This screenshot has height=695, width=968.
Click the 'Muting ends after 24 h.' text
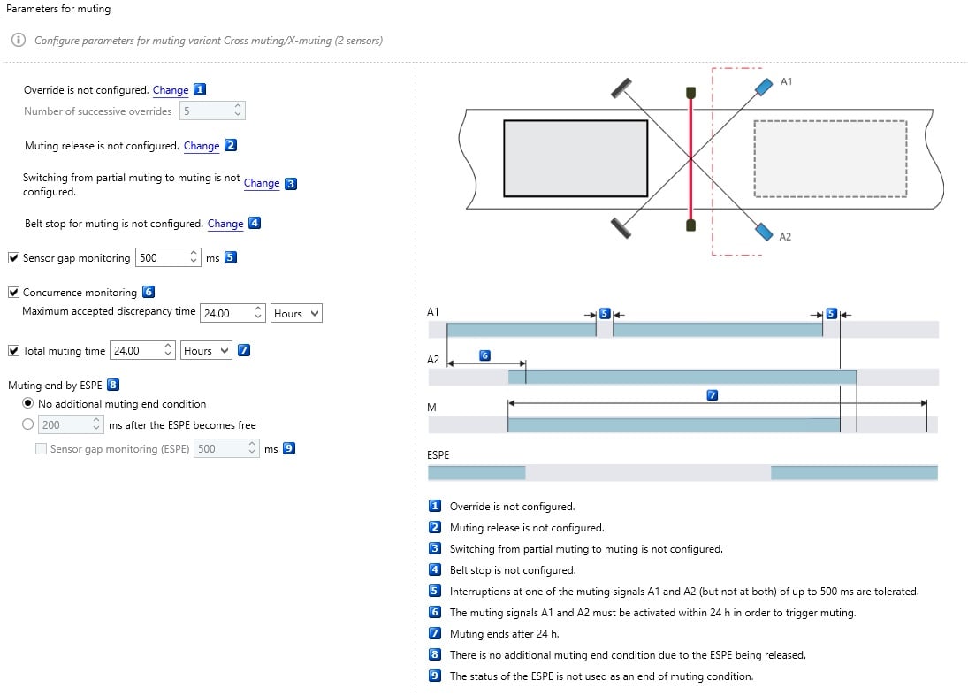(504, 634)
